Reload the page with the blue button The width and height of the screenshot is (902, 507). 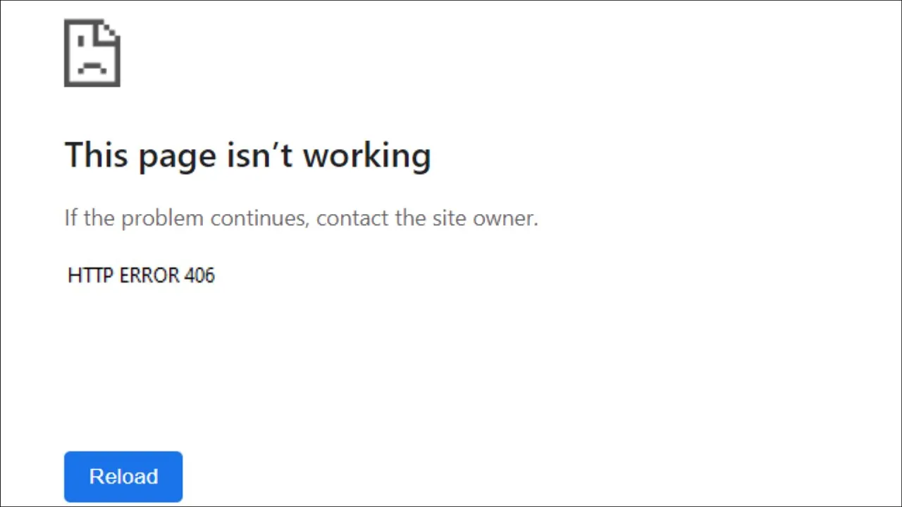123,477
